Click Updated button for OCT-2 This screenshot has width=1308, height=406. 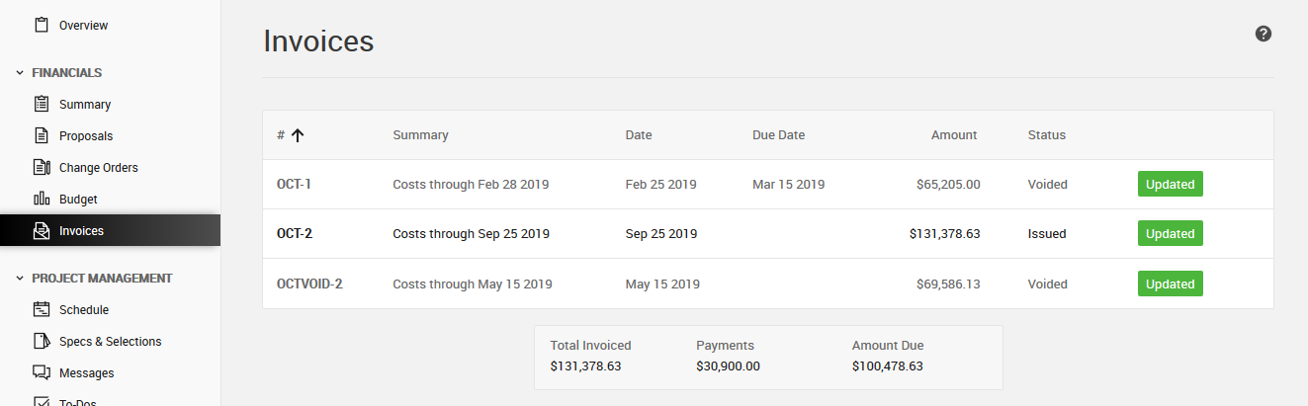(1171, 234)
